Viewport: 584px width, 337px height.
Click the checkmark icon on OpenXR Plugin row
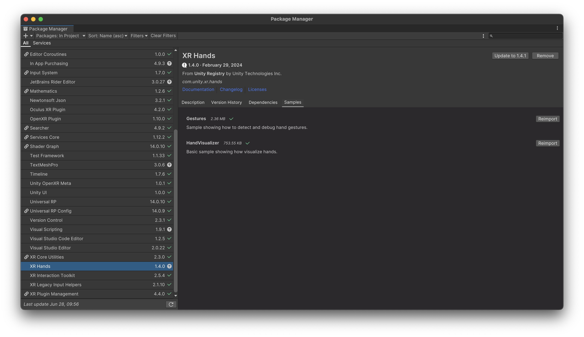tap(169, 119)
